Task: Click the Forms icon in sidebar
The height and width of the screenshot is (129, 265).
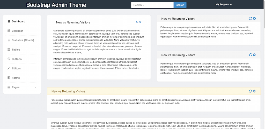Action: click(9, 78)
